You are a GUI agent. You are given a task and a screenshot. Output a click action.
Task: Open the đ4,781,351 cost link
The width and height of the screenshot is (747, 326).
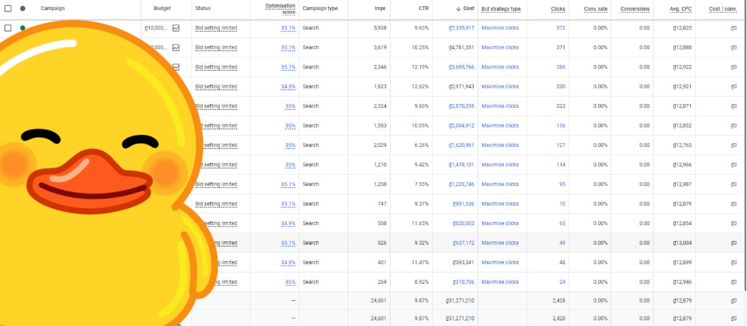(x=461, y=47)
